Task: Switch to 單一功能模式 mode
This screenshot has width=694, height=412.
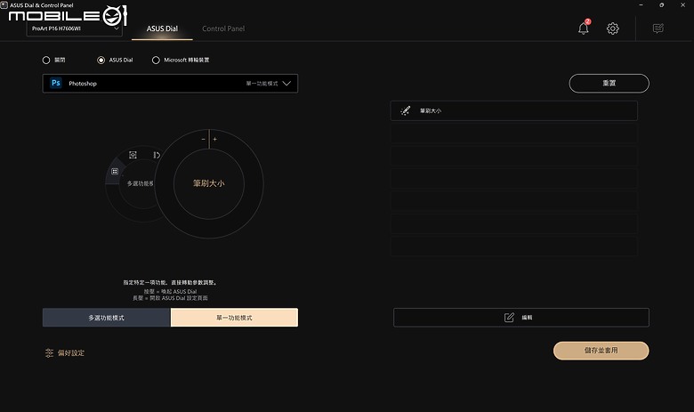Action: pos(234,318)
